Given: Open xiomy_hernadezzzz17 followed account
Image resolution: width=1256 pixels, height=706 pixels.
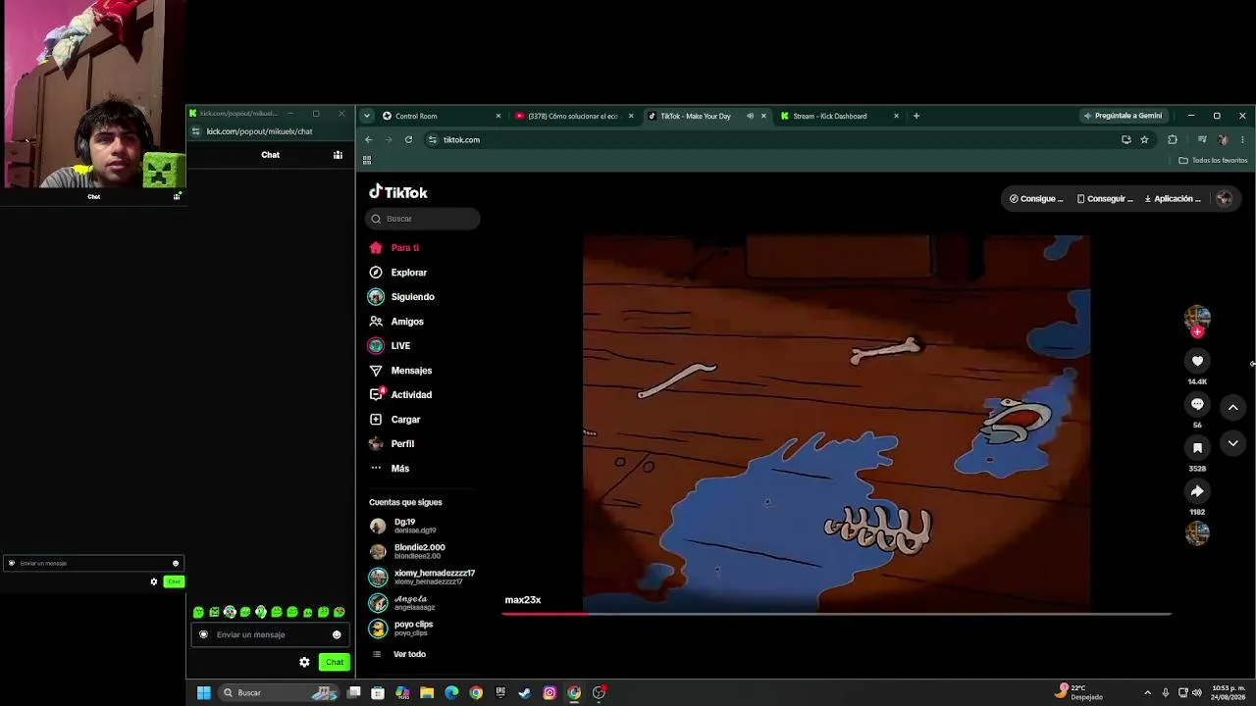Looking at the screenshot, I should 422,577.
